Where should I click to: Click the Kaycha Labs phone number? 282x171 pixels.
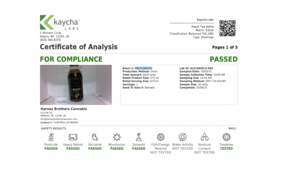coord(50,40)
